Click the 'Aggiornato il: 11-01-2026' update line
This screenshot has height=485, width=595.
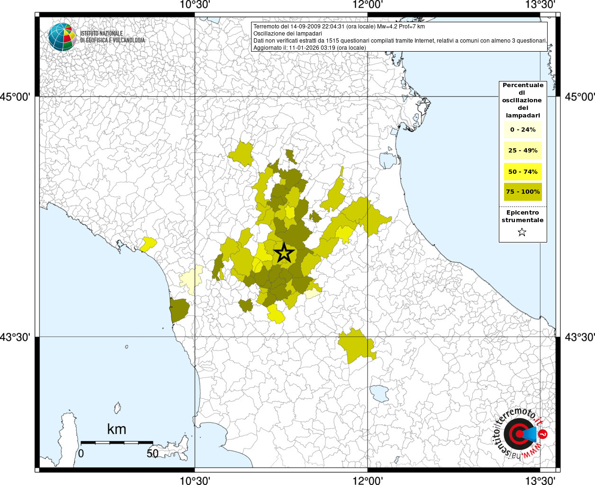click(309, 48)
